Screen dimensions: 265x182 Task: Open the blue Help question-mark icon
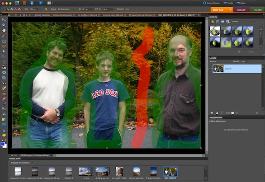[x=41, y=3]
